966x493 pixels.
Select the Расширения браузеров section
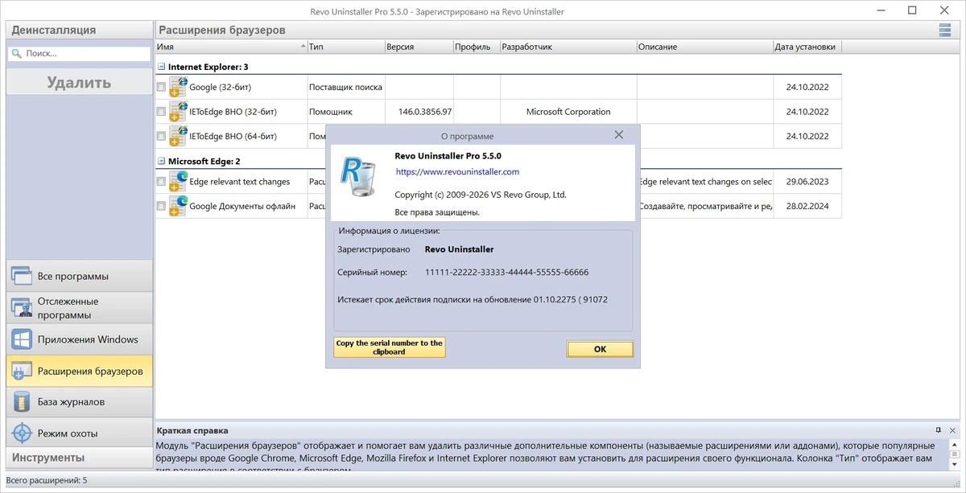coord(79,371)
